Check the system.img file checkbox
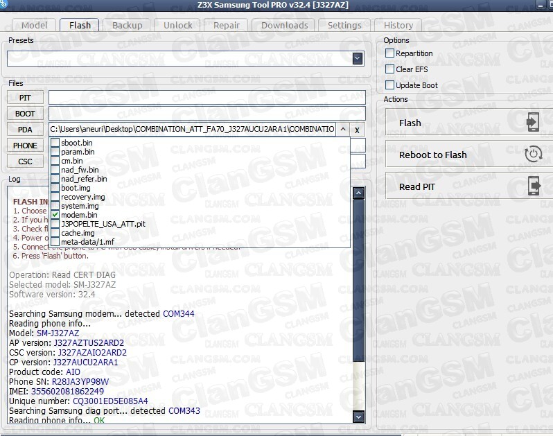Image resolution: width=553 pixels, height=436 pixels. tap(55, 206)
